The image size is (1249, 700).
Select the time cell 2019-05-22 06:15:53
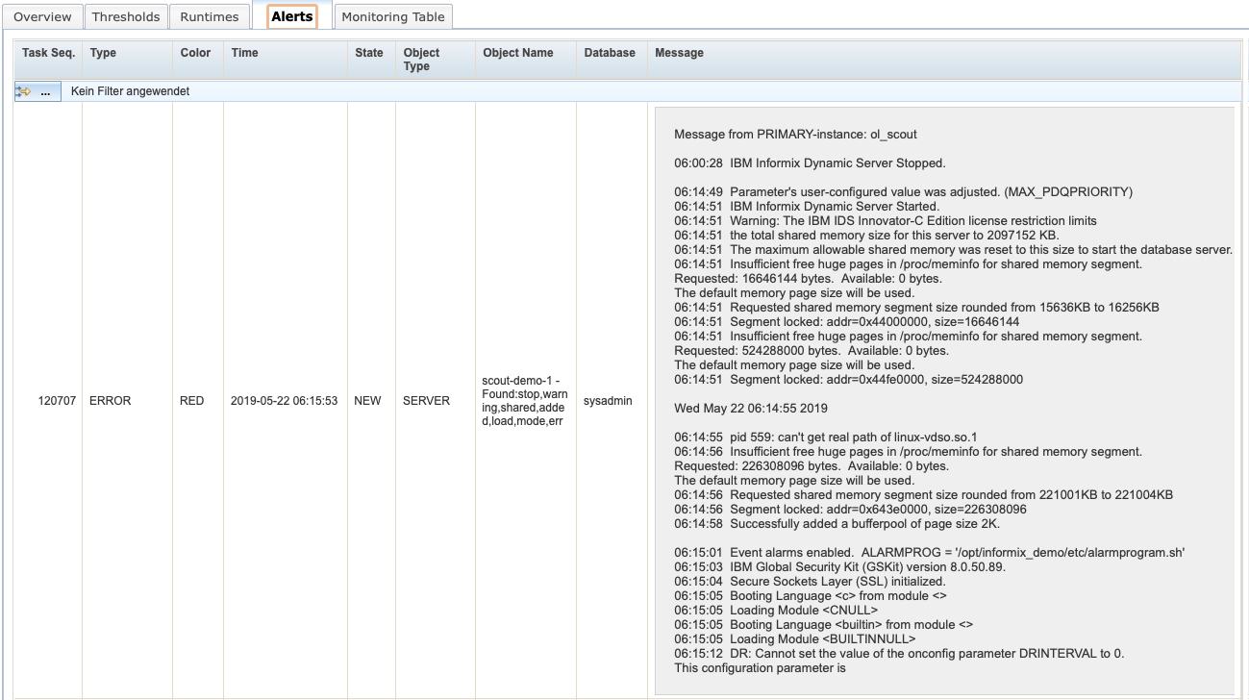(285, 401)
